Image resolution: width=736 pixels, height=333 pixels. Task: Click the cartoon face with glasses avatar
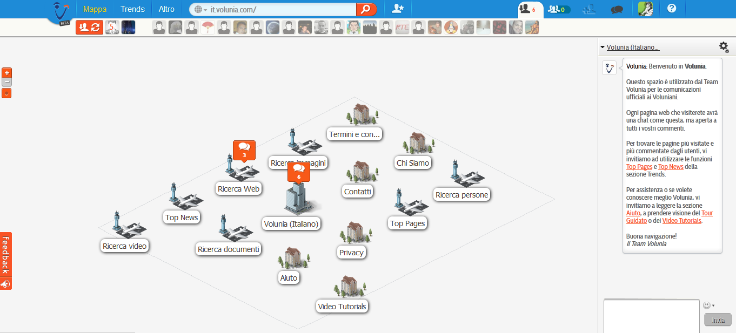point(353,28)
